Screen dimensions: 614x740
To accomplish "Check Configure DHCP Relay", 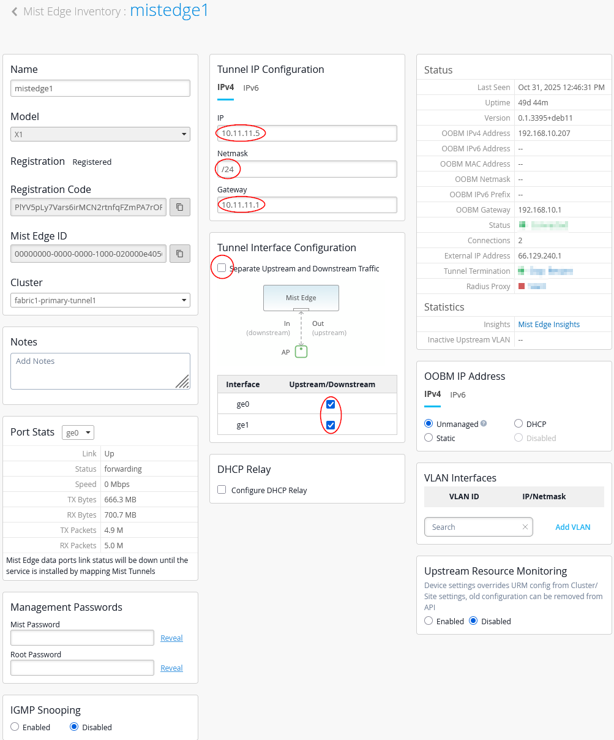I will pos(222,490).
